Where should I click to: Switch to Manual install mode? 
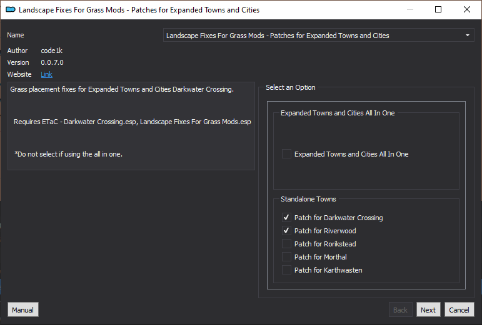[23, 309]
